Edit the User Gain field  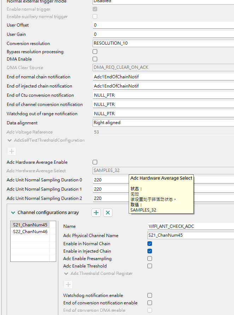tap(163, 34)
